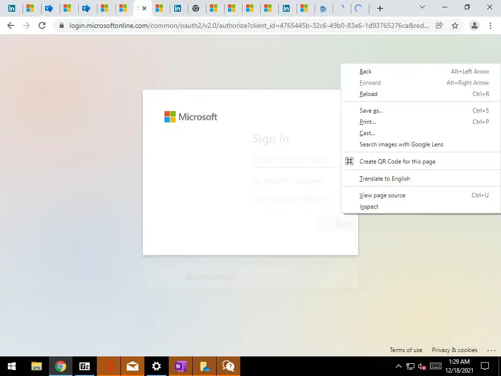This screenshot has height=376, width=501.
Task: Click the faded Sign-in options button
Action: (250, 277)
